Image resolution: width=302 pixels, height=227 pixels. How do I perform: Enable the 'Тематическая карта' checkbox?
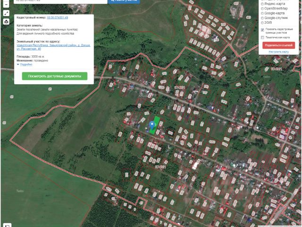click(x=262, y=37)
